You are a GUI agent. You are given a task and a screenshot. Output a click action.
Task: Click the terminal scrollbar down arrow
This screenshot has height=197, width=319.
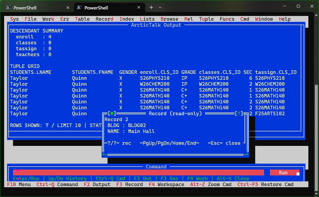(316, 194)
